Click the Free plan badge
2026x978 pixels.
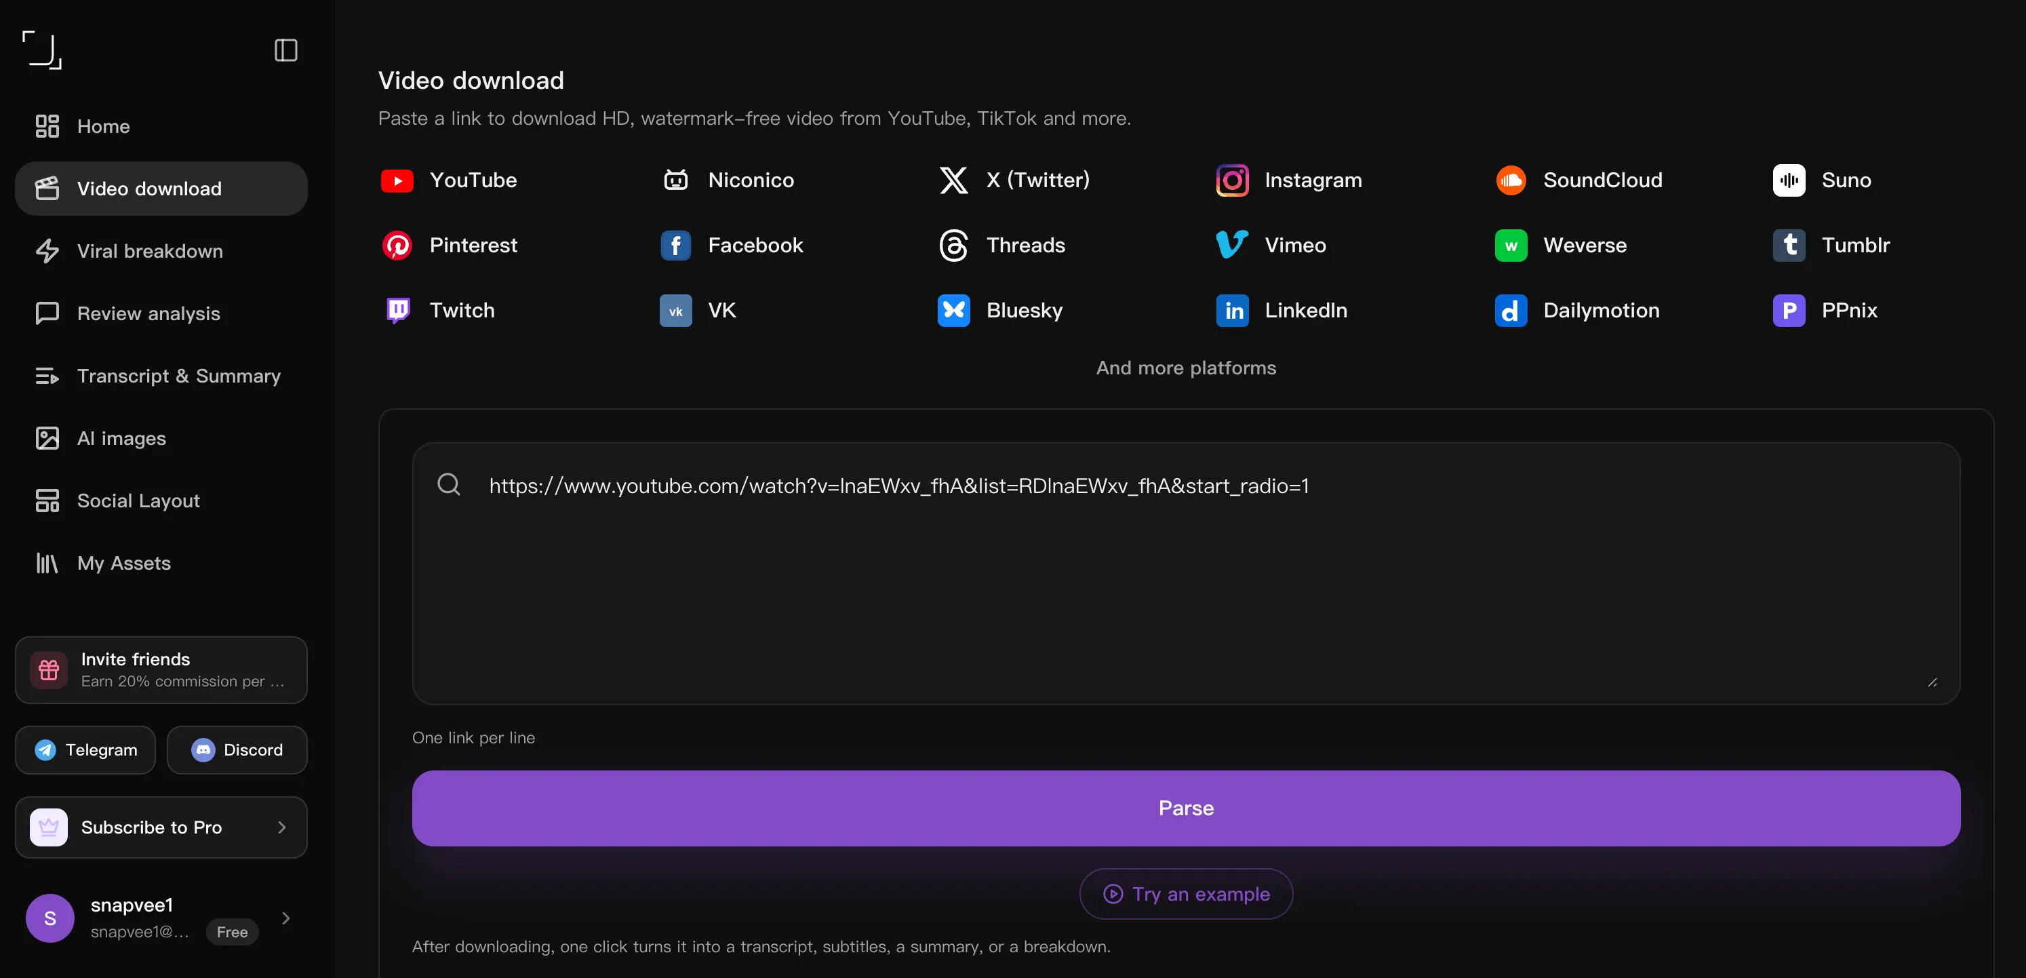[x=232, y=932]
